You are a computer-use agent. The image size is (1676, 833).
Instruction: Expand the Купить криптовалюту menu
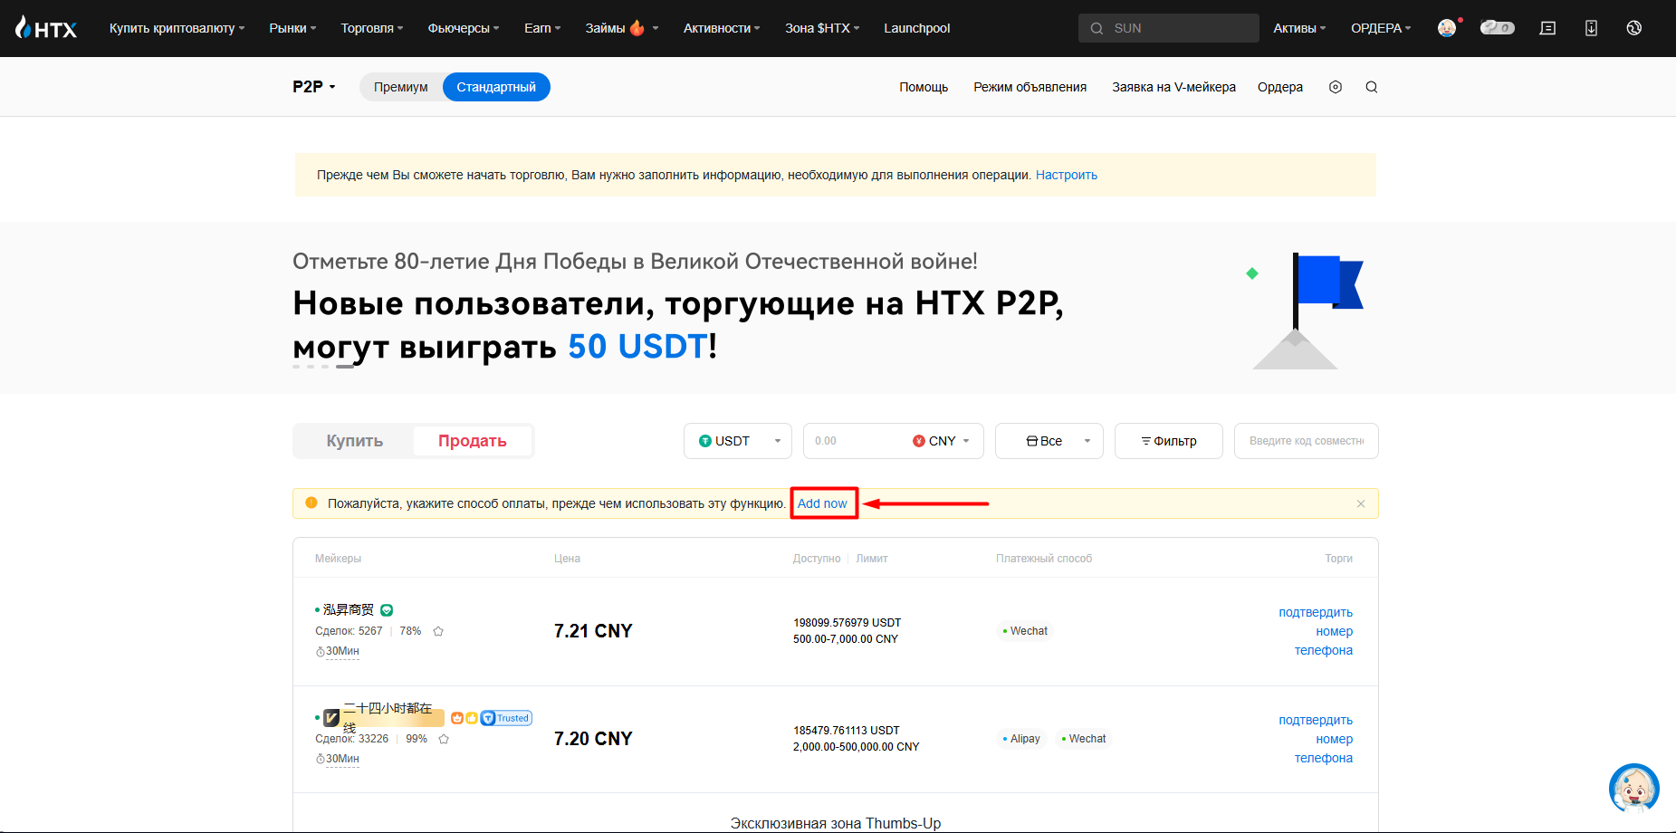[x=177, y=28]
